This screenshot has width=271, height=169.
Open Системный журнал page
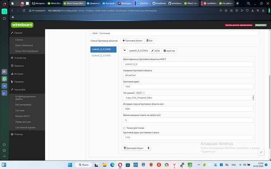pos(25,127)
